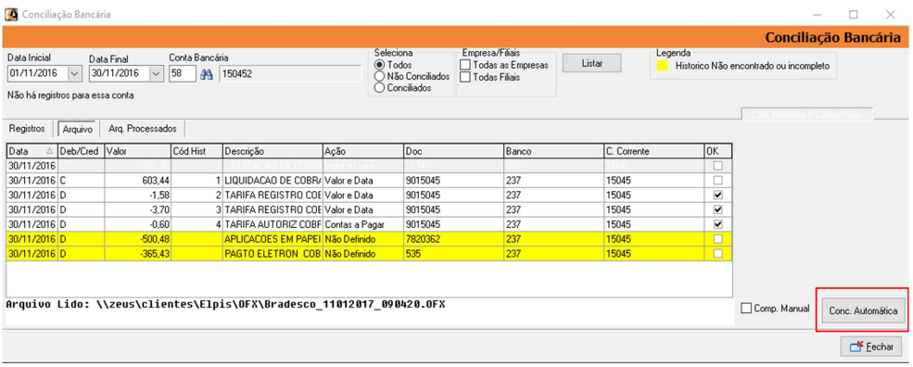Click the Listar button
The height and width of the screenshot is (367, 913).
592,64
